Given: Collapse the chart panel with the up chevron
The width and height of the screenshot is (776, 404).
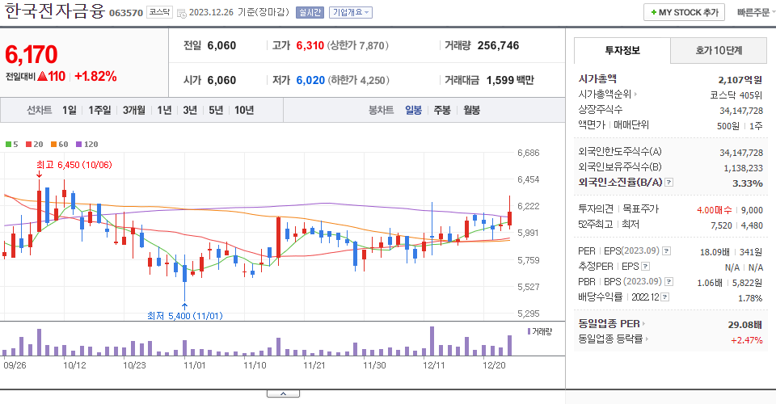Looking at the screenshot, I should pos(283,393).
